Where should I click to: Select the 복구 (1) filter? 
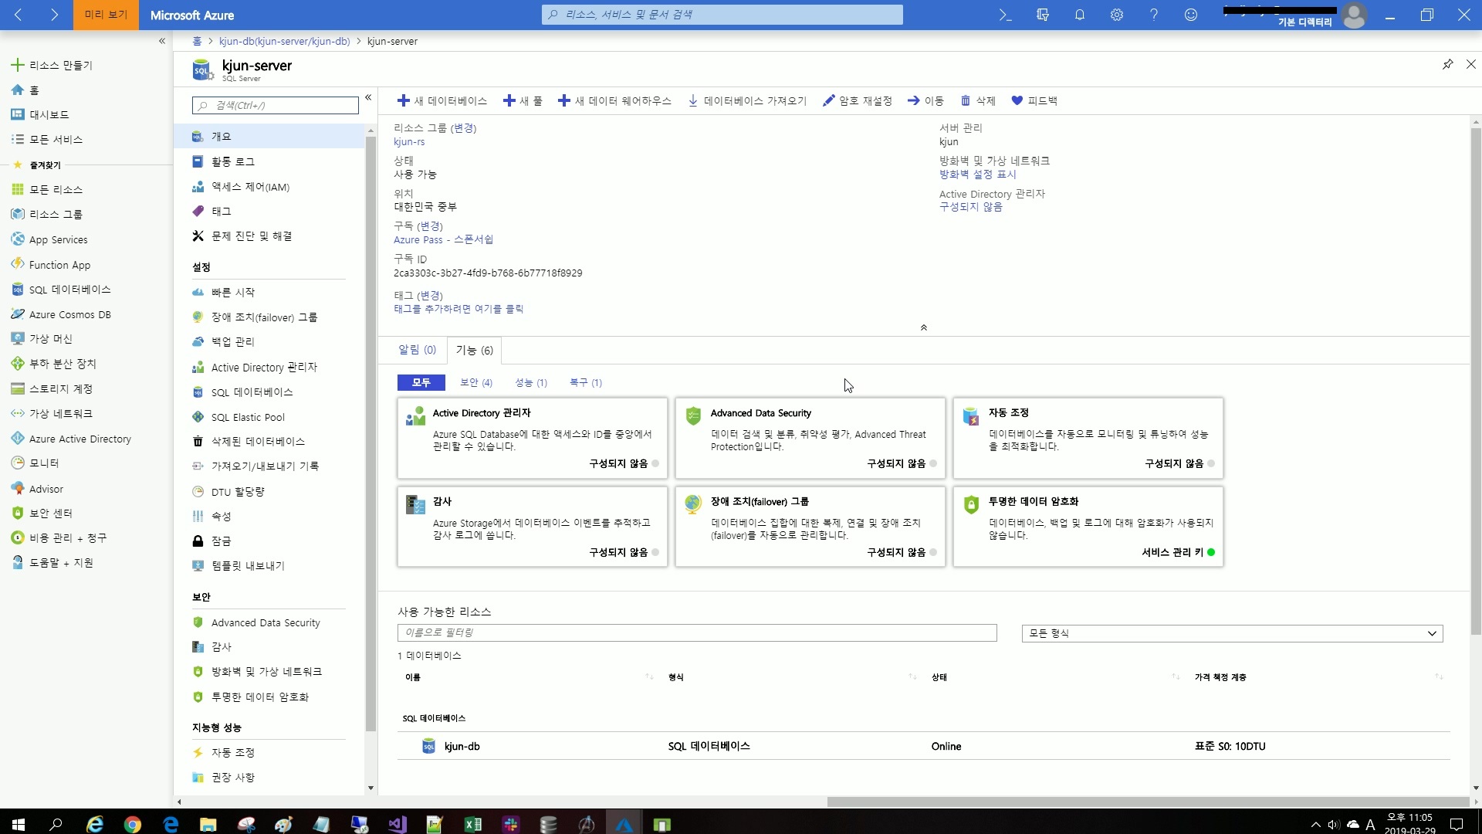coord(585,382)
